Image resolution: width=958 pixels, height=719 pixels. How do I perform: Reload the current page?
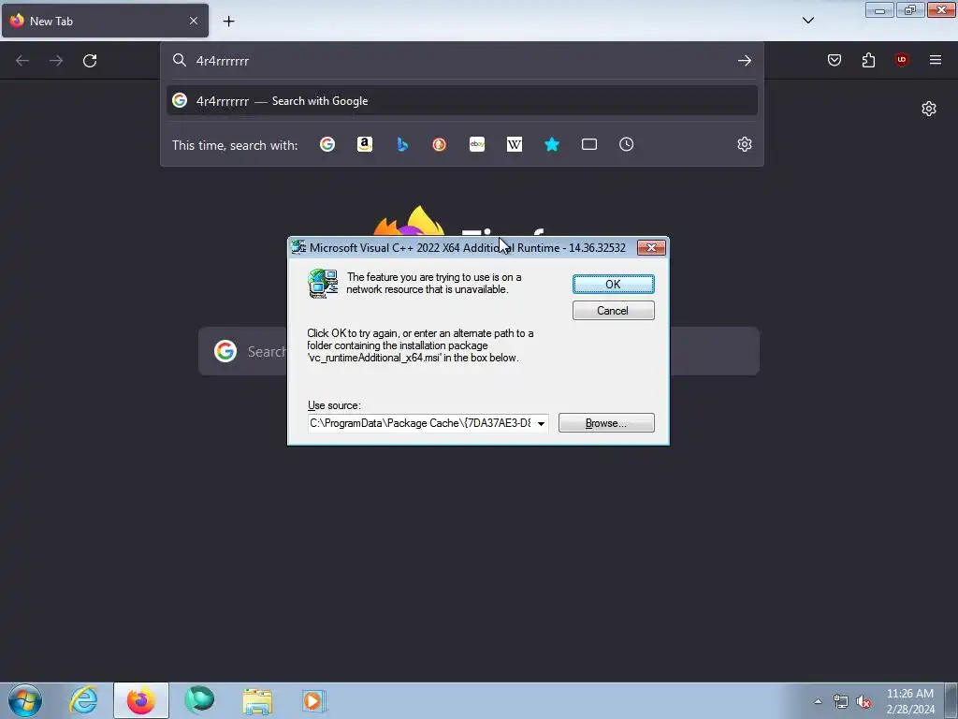[x=90, y=61]
